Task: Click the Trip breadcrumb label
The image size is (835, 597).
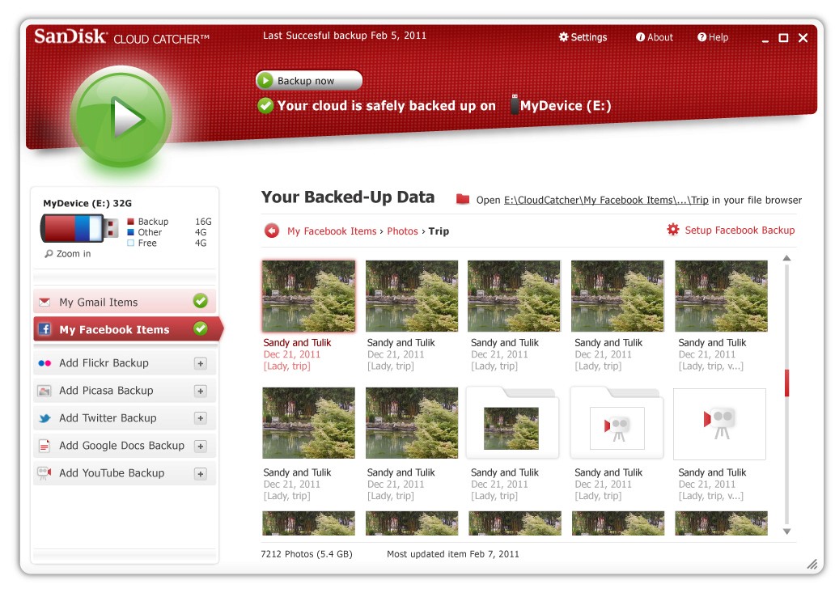Action: pyautogui.click(x=439, y=231)
